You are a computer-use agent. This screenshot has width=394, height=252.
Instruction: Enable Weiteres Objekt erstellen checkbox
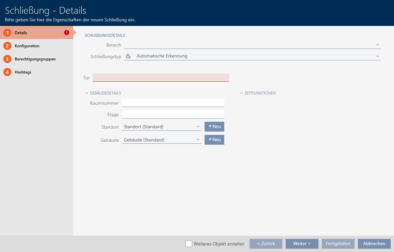(x=189, y=244)
